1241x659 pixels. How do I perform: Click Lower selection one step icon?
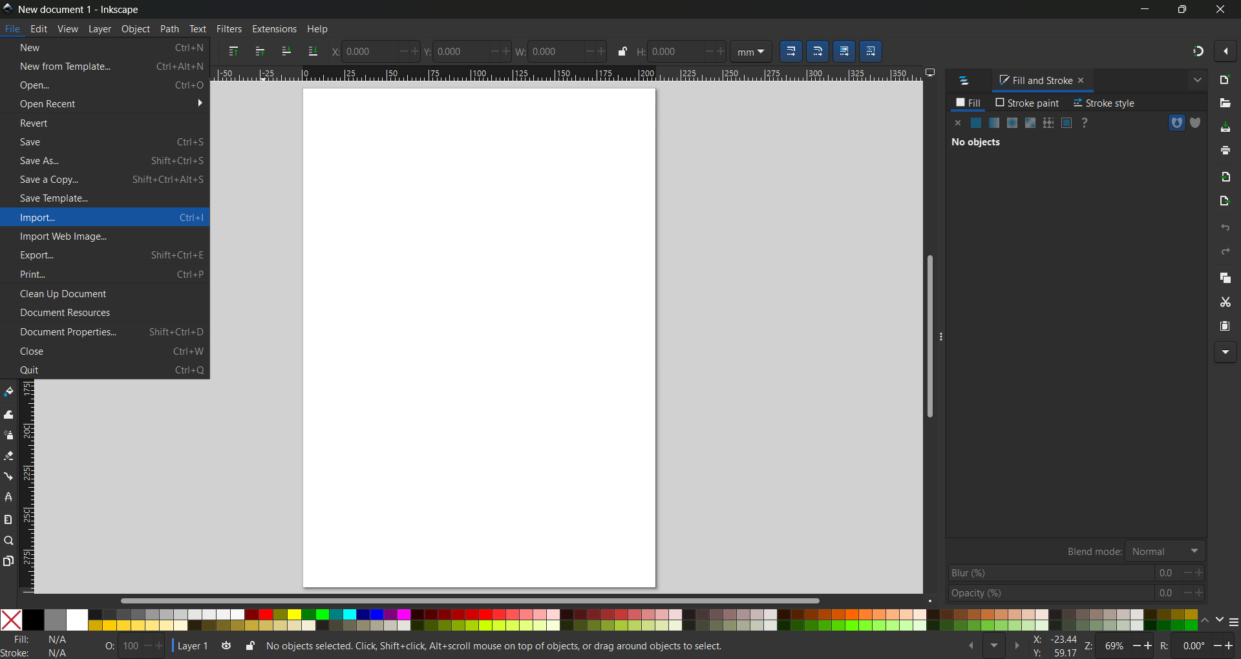tap(286, 52)
